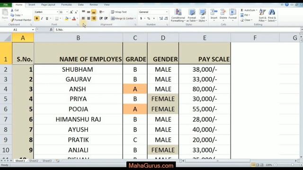303x170 pixels.
Task: Open the Sheet2 worksheet tab
Action: point(34,161)
